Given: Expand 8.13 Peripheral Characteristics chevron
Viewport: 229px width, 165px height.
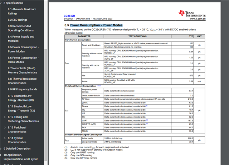Looking at the screenshot, I should 5,127.
